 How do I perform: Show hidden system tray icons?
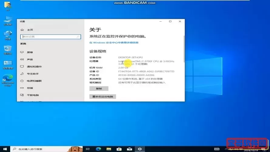pyautogui.click(x=226, y=149)
